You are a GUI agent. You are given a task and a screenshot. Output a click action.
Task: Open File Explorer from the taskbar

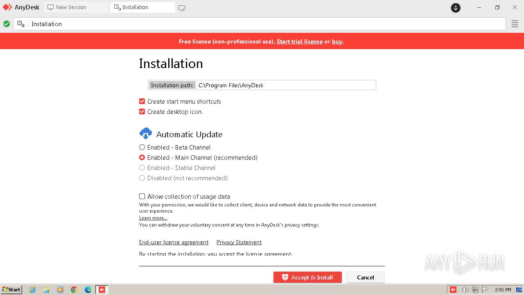46,290
